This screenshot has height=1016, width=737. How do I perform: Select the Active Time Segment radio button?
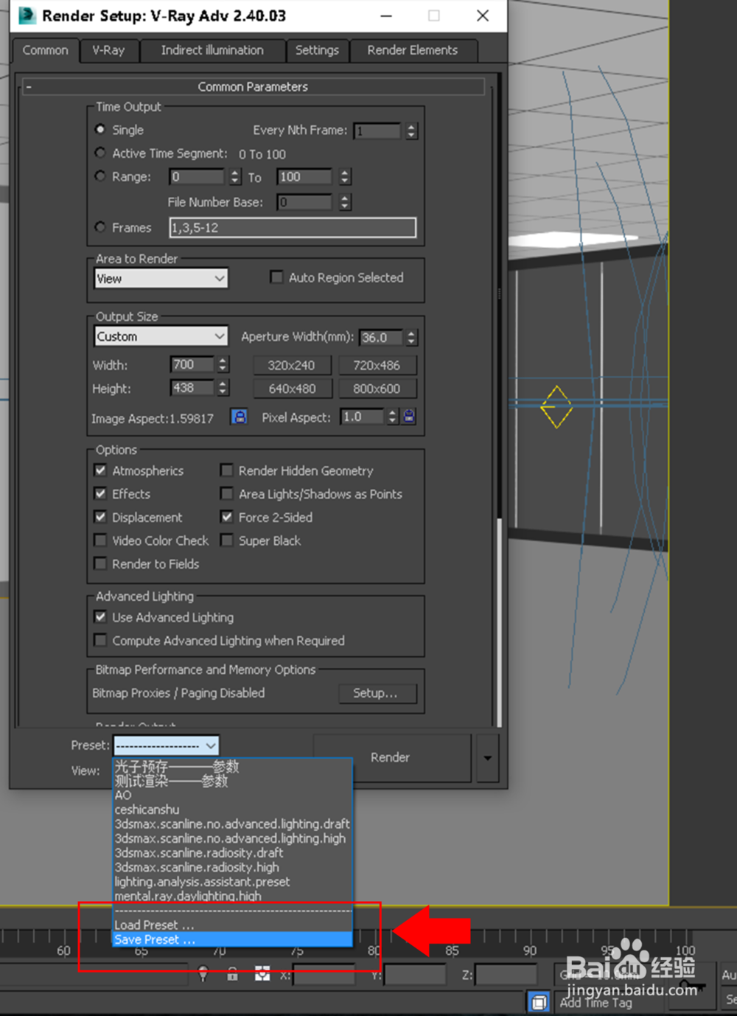tap(100, 153)
